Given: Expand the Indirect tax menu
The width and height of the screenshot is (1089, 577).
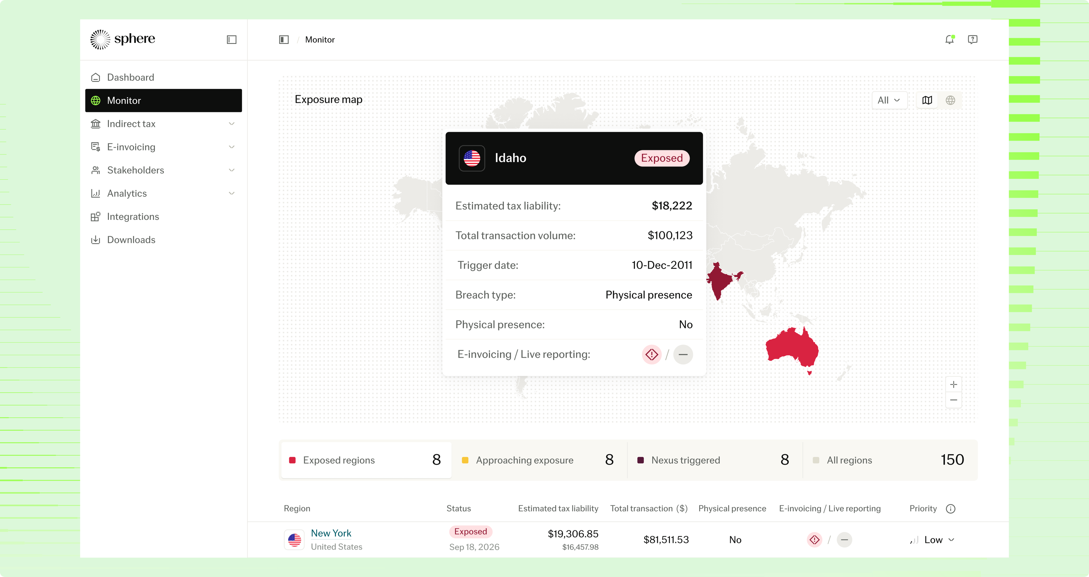Looking at the screenshot, I should pos(163,124).
